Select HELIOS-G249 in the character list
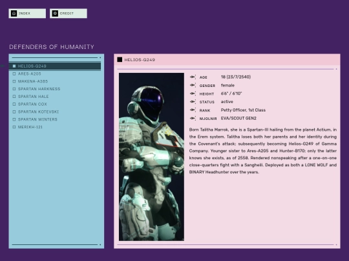 (x=55, y=66)
